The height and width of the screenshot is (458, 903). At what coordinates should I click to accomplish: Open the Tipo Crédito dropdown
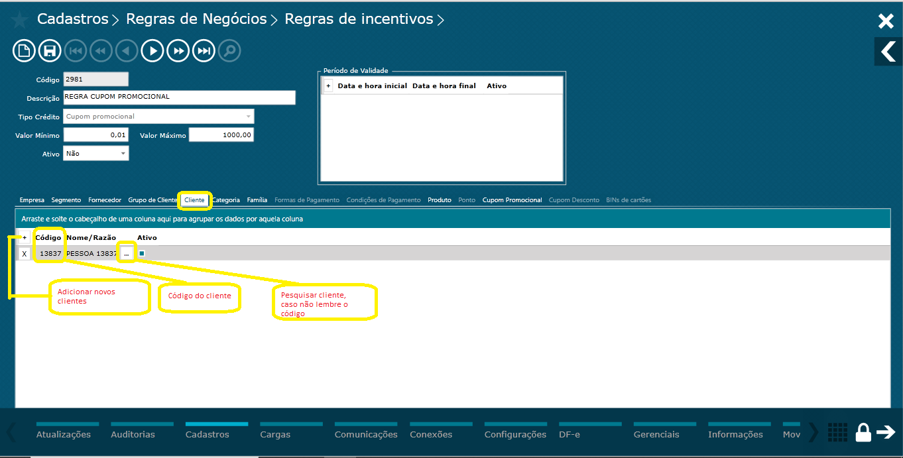tap(249, 116)
